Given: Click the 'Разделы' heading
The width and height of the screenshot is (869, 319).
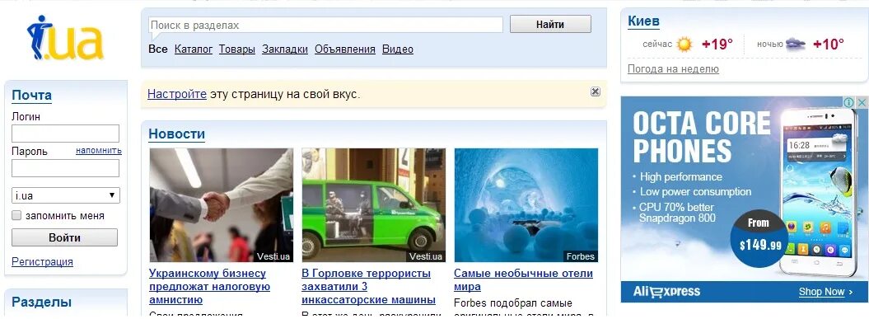Looking at the screenshot, I should 41,303.
